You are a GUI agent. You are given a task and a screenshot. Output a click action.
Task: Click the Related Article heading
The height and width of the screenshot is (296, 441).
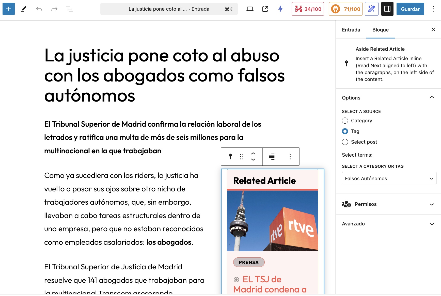pos(264,180)
